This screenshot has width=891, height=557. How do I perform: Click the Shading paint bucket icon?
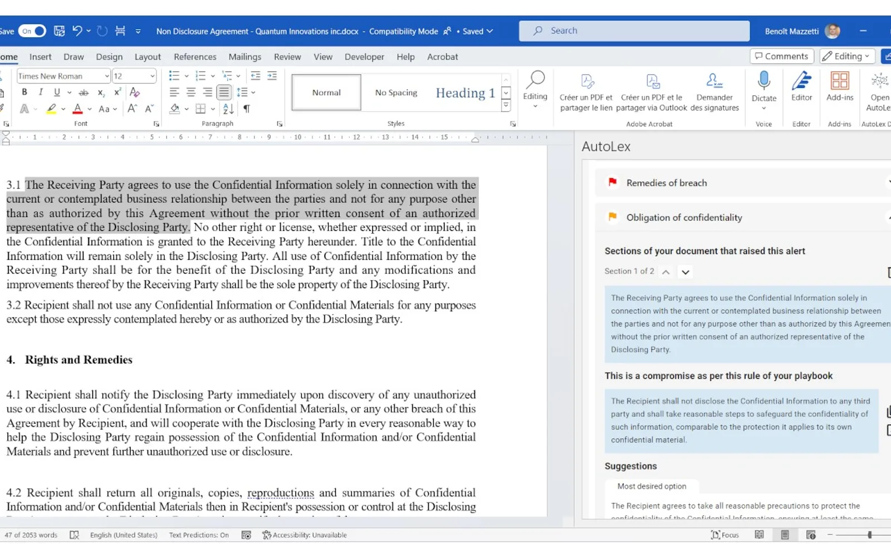[x=175, y=109]
